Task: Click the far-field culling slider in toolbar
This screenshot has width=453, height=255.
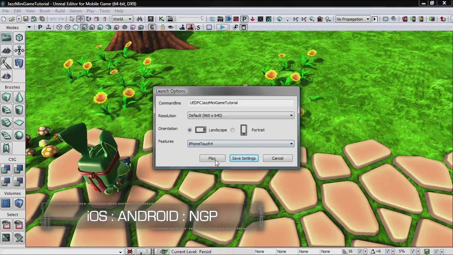Action: click(x=191, y=19)
